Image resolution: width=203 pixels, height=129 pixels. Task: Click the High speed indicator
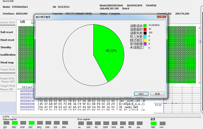click(154, 123)
